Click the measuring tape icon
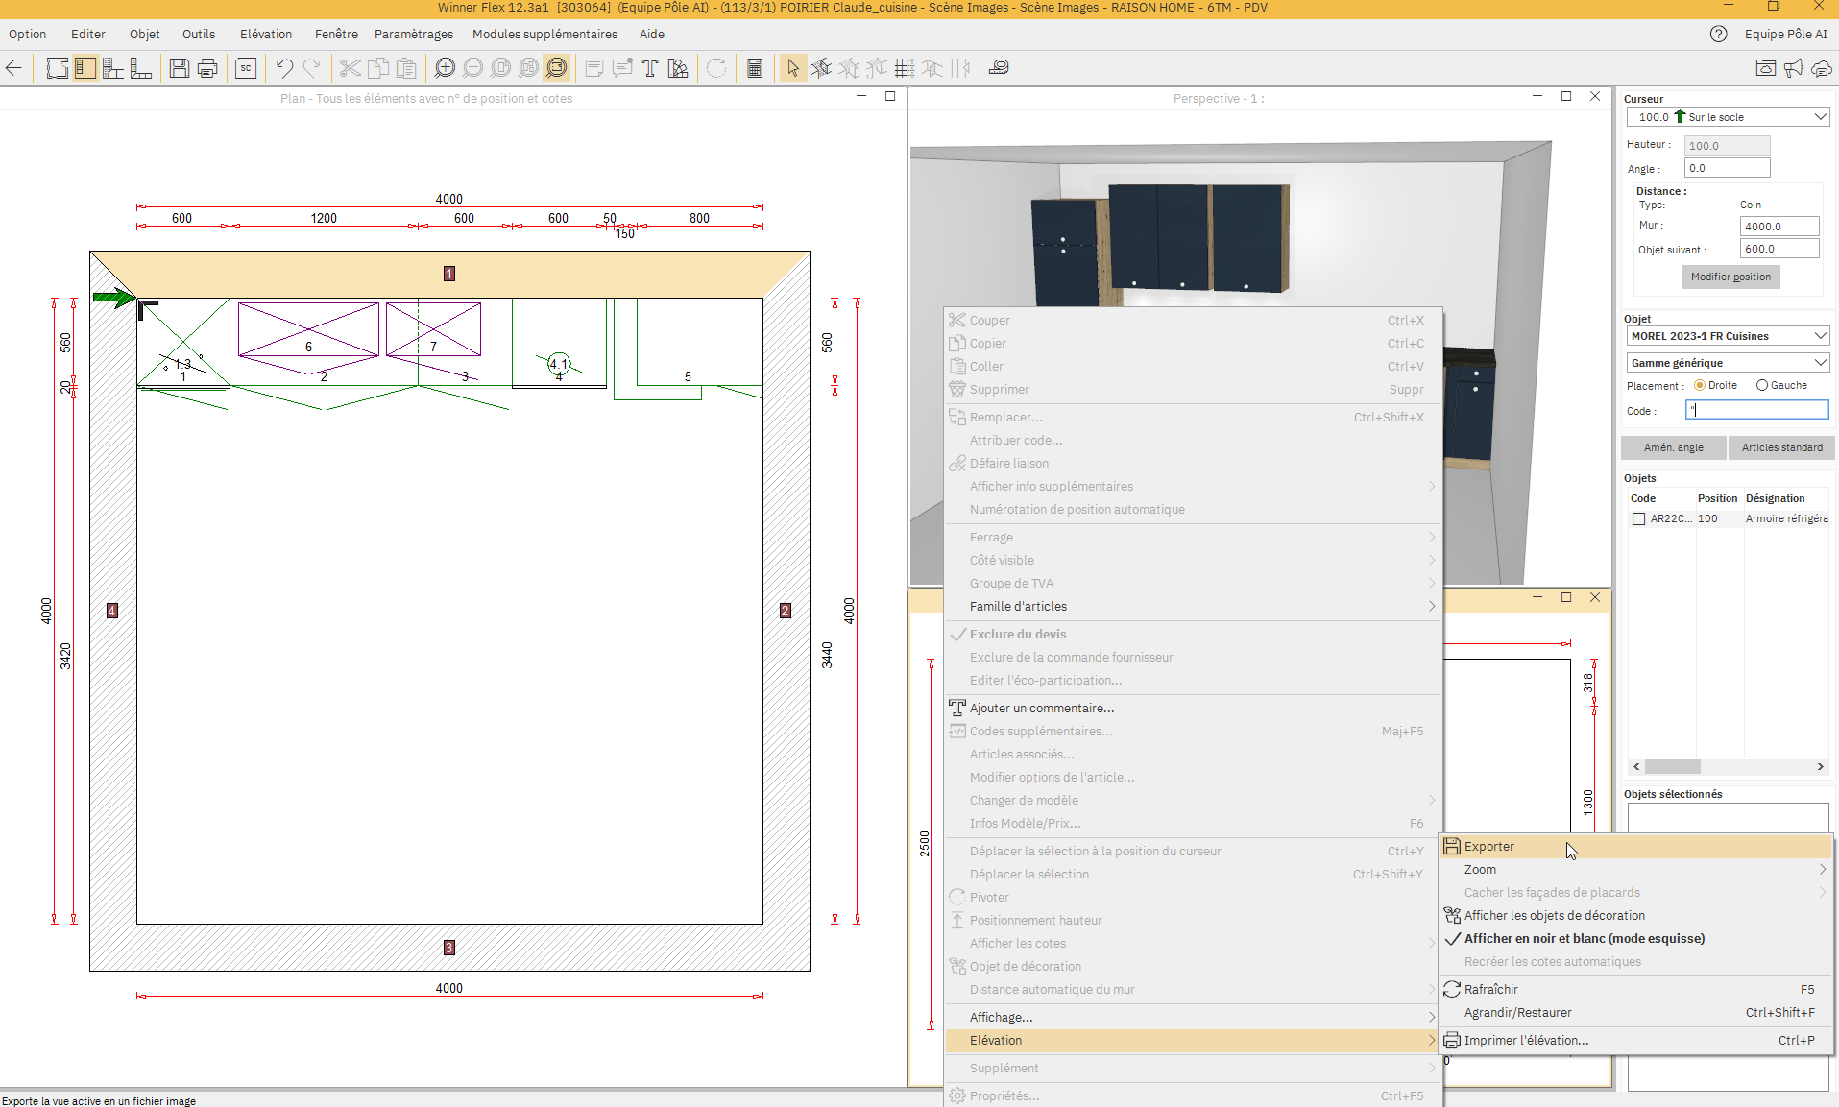1839x1107 pixels. (999, 68)
